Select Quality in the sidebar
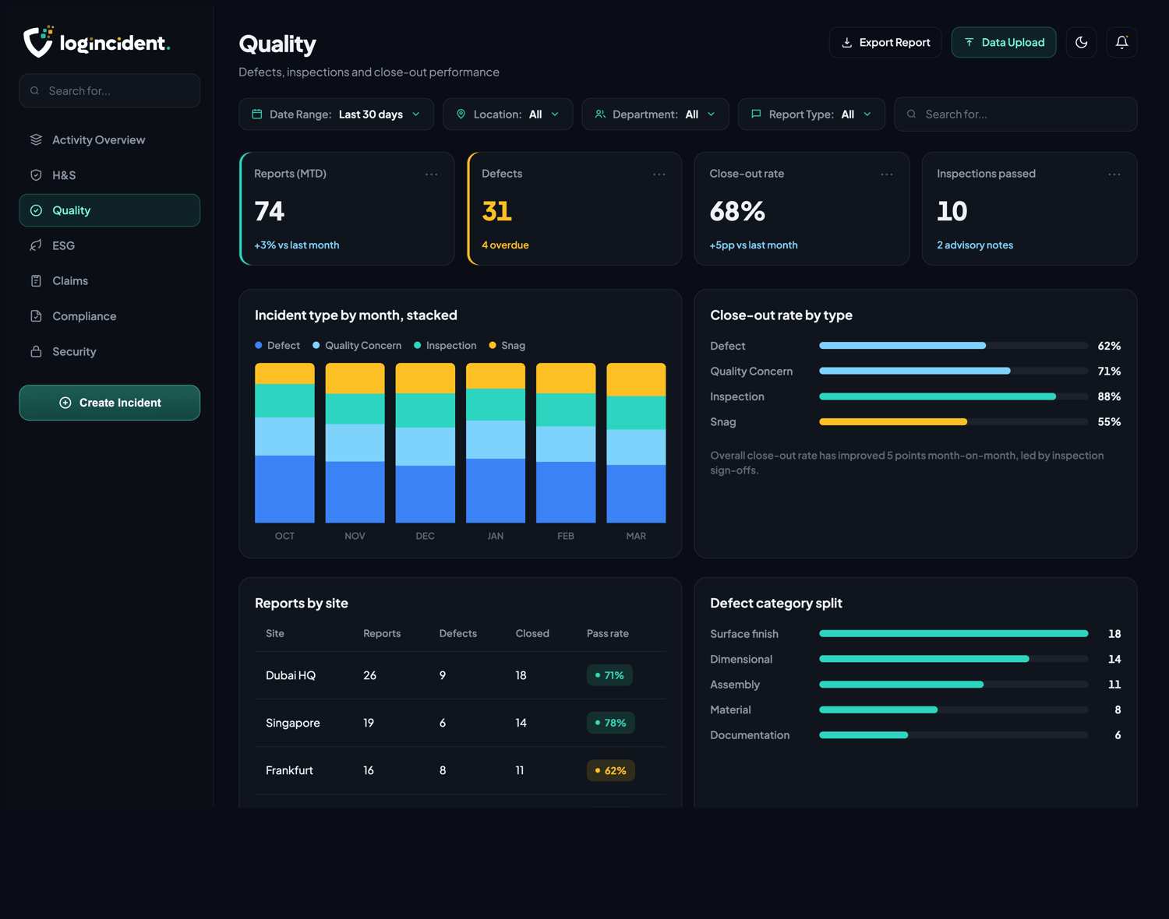This screenshot has width=1169, height=919. point(110,210)
